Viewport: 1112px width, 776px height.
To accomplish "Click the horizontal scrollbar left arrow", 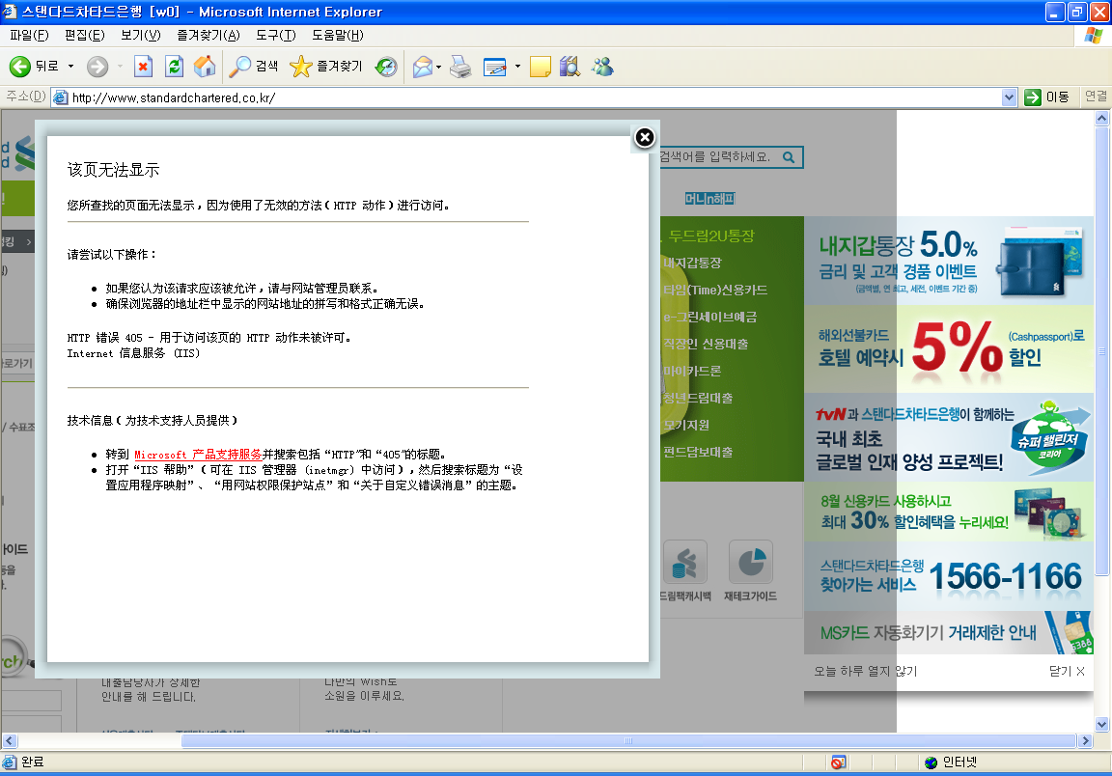I will (x=9, y=740).
